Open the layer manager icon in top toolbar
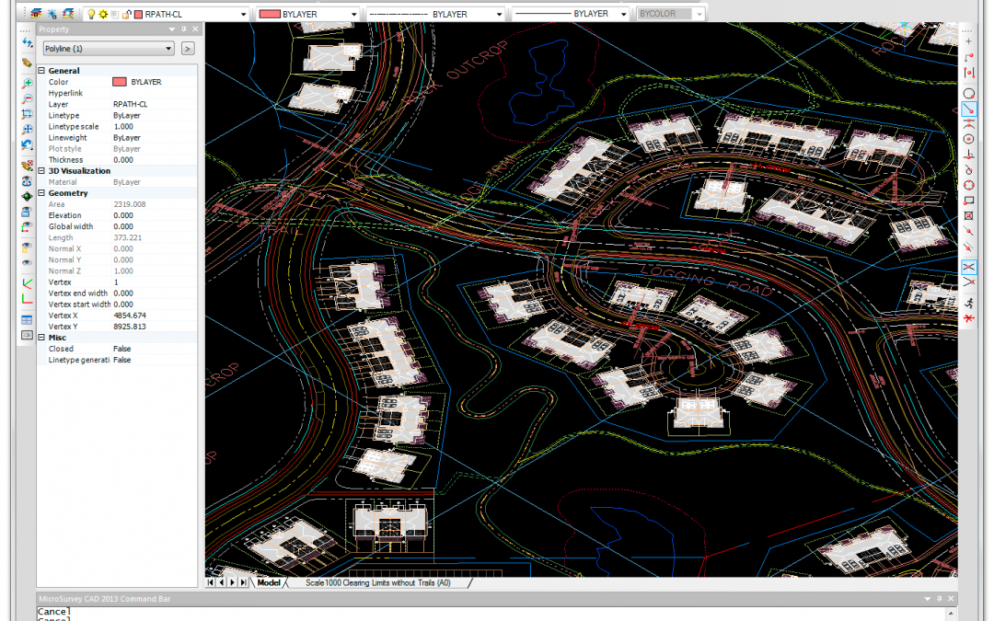 coord(36,15)
